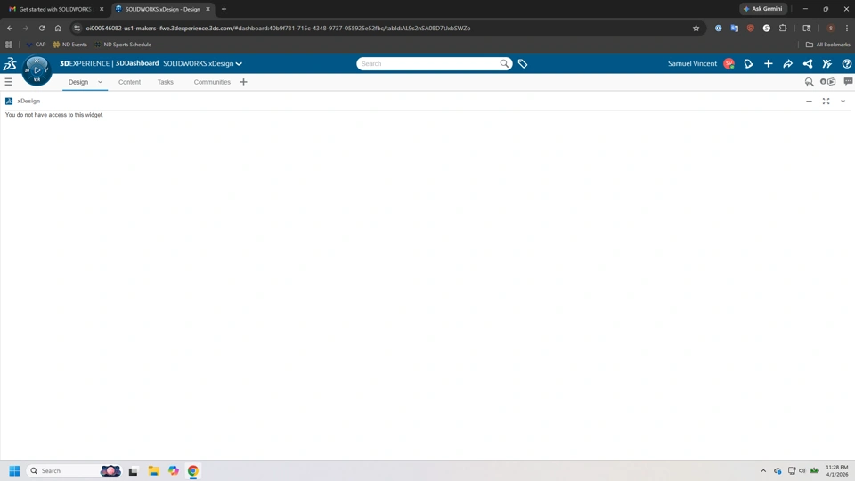Image resolution: width=855 pixels, height=481 pixels.
Task: Open the video call icon
Action: (827, 82)
